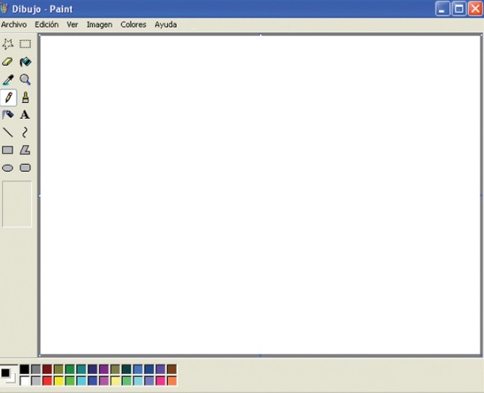Image resolution: width=484 pixels, height=393 pixels.
Task: Choose the Rectangle shape tool
Action: [x=8, y=150]
